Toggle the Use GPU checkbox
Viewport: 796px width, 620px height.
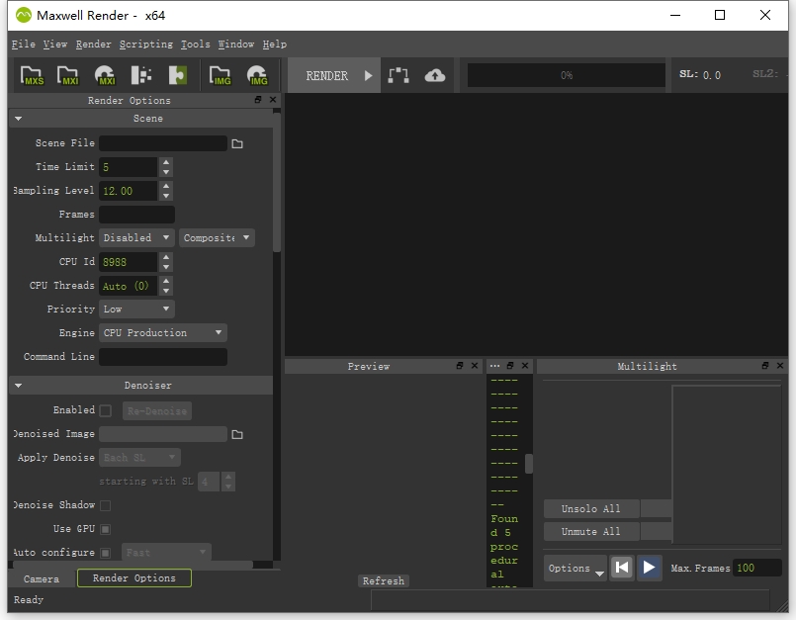[x=106, y=529]
